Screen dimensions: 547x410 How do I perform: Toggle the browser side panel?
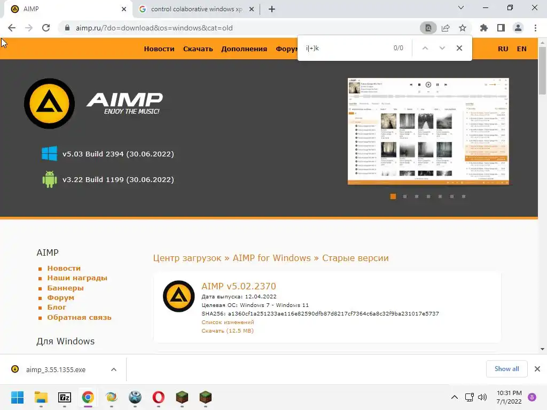[x=501, y=28]
